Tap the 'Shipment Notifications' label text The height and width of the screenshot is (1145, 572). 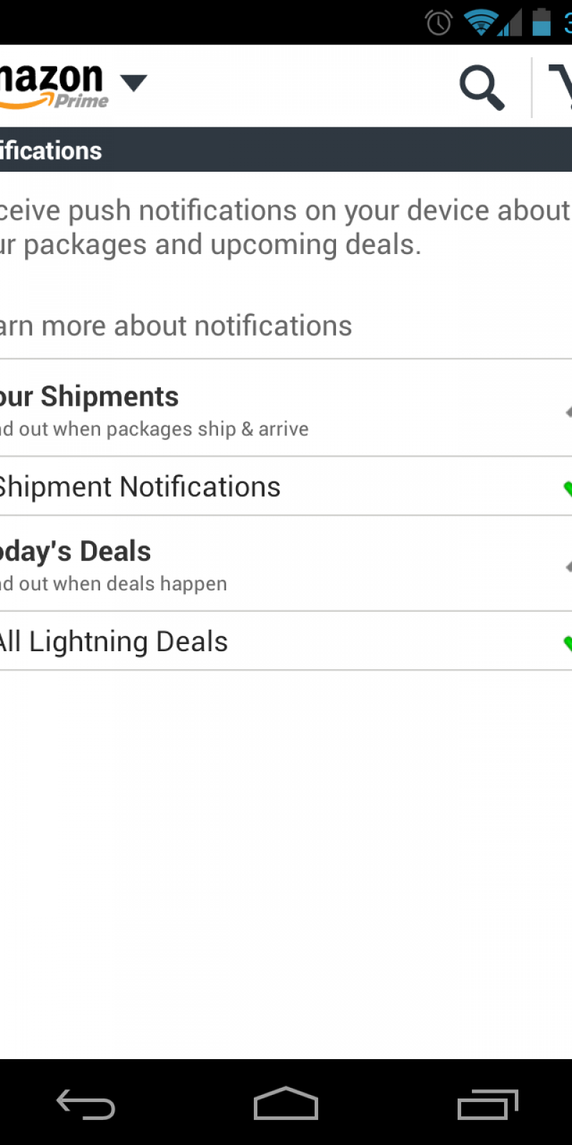pos(139,487)
